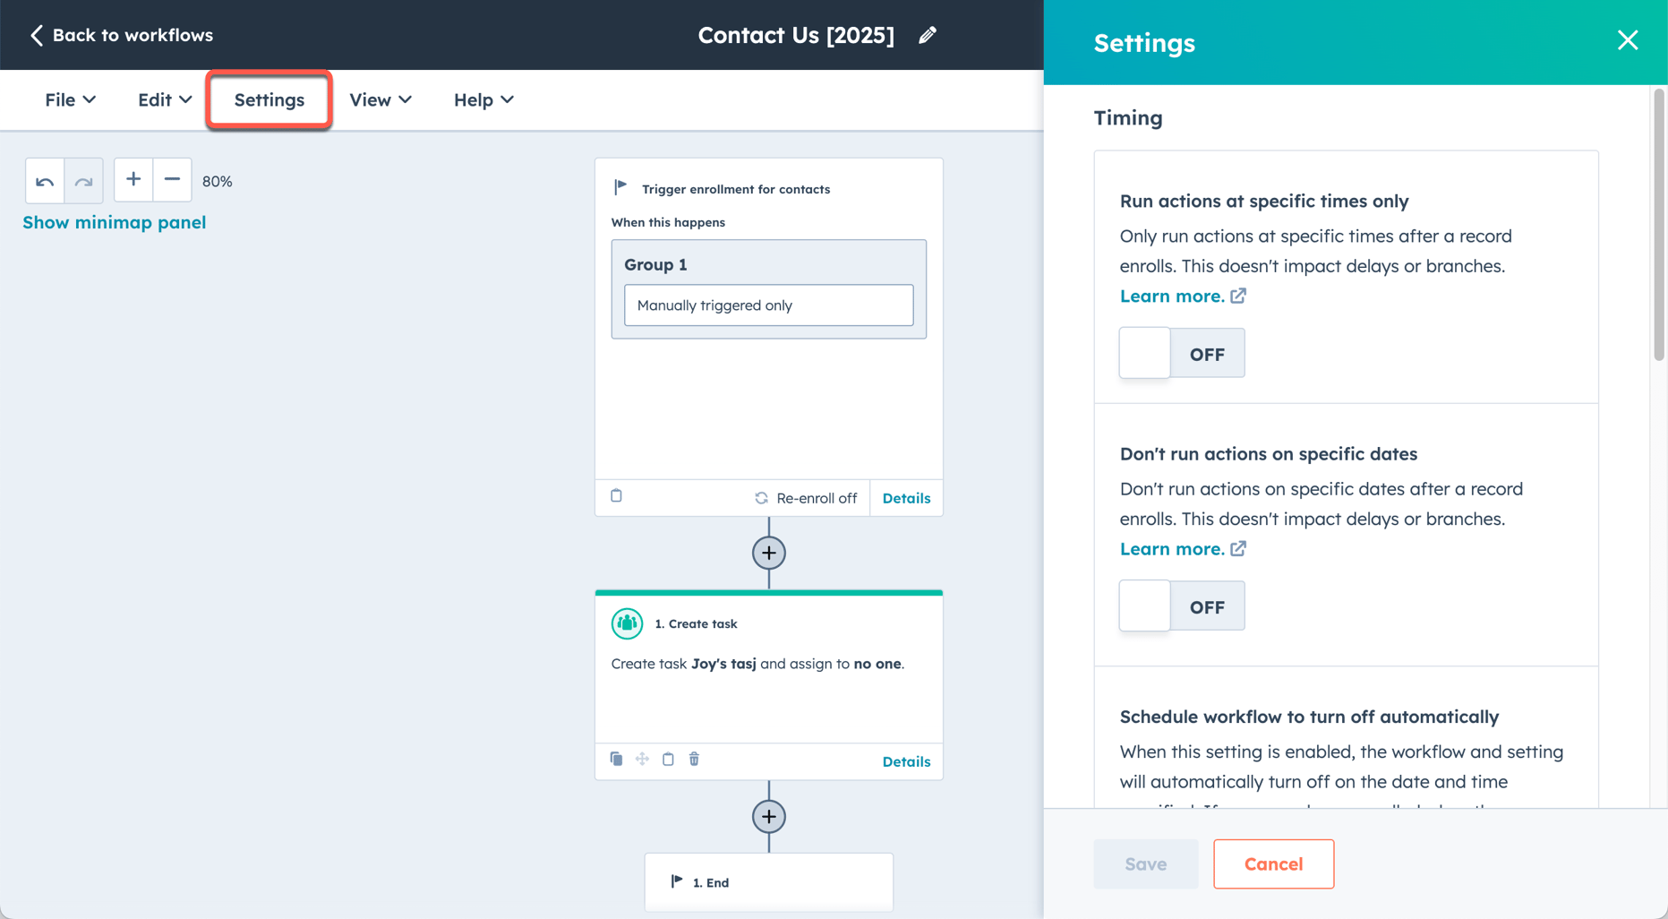Viewport: 1668px width, 919px height.
Task: Toggle re-enrollment on the trigger card
Action: [x=805, y=498]
